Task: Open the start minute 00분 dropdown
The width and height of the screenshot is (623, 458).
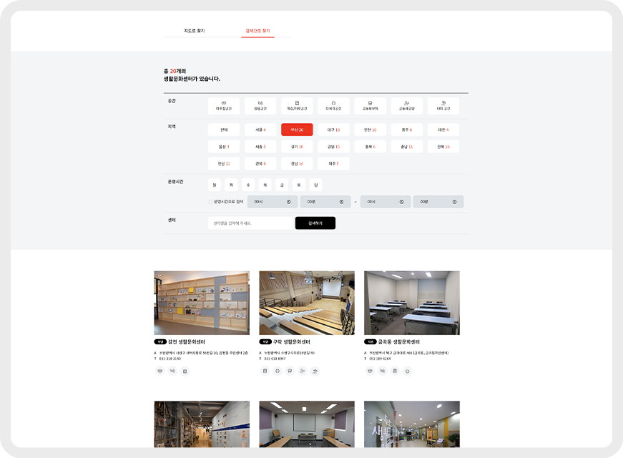Action: [325, 202]
